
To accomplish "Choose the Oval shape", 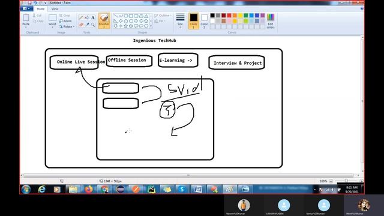I will [126, 16].
